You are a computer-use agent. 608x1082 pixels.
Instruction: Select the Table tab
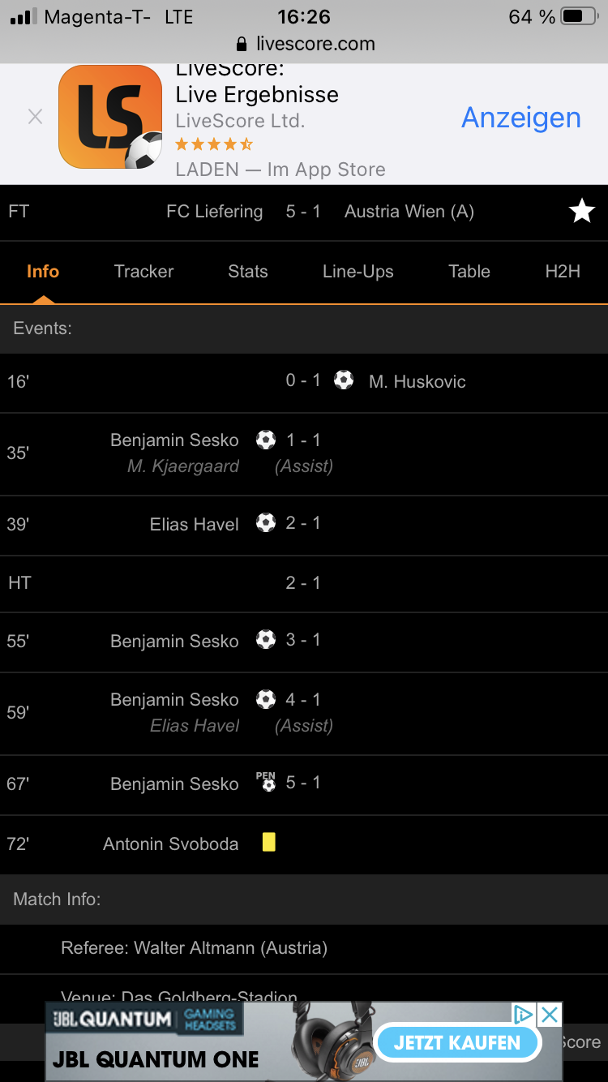[469, 272]
